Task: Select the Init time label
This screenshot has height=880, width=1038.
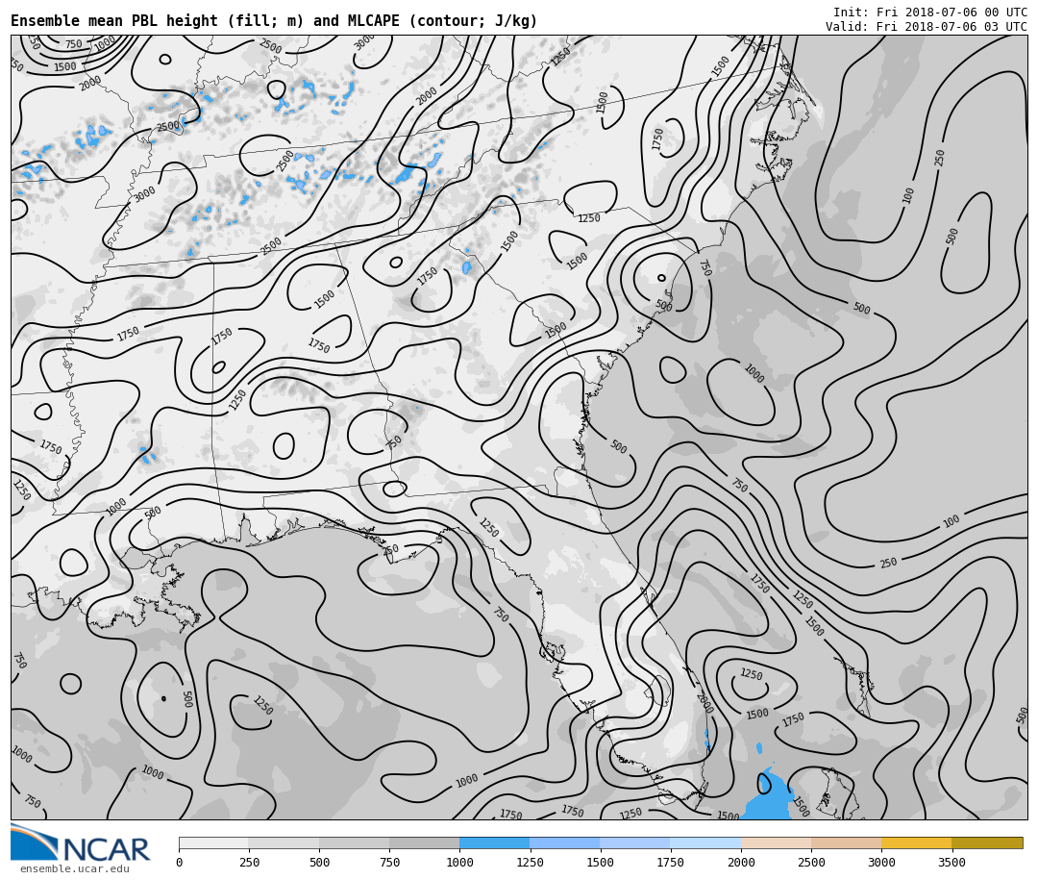Action: click(929, 13)
